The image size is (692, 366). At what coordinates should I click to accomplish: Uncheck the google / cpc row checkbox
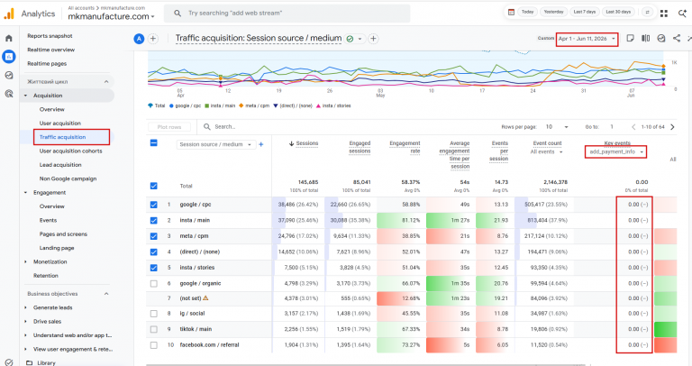pyautogui.click(x=153, y=205)
